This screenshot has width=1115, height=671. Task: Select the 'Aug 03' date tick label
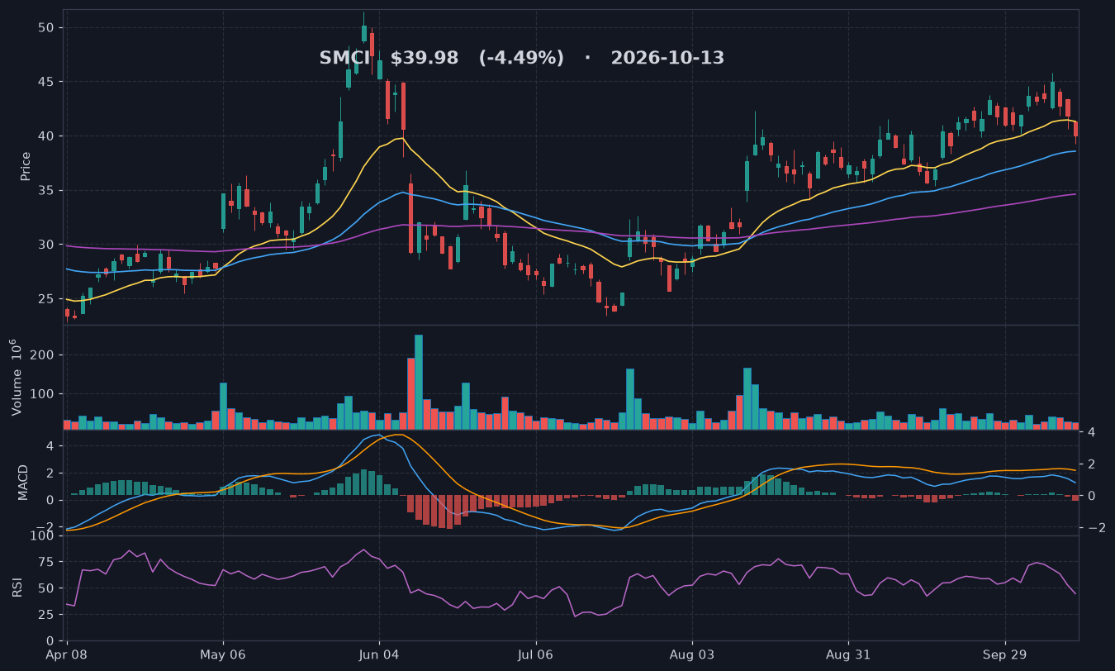click(x=692, y=654)
